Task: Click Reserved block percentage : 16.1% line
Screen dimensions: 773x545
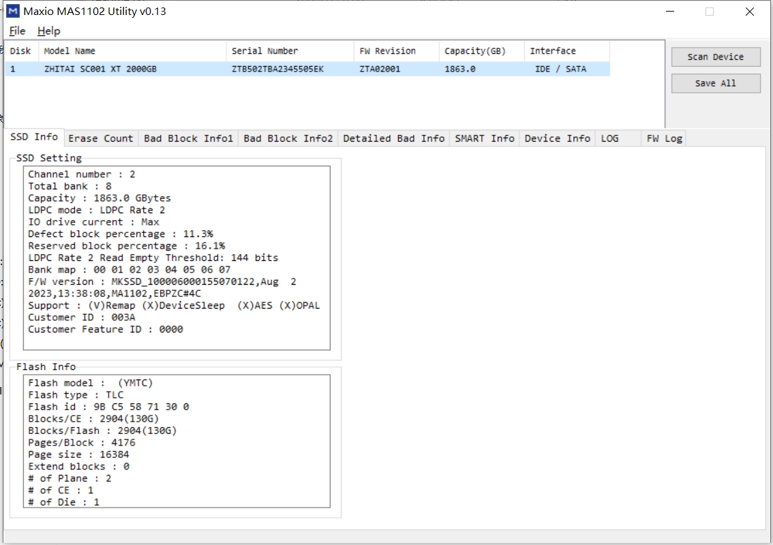Action: click(x=126, y=246)
